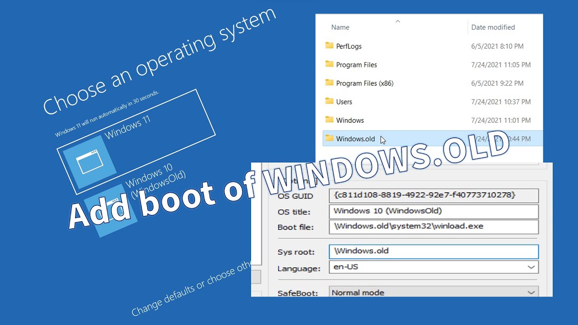Choose the Windows 11 boot tile icon
The image size is (578, 325).
tap(89, 162)
